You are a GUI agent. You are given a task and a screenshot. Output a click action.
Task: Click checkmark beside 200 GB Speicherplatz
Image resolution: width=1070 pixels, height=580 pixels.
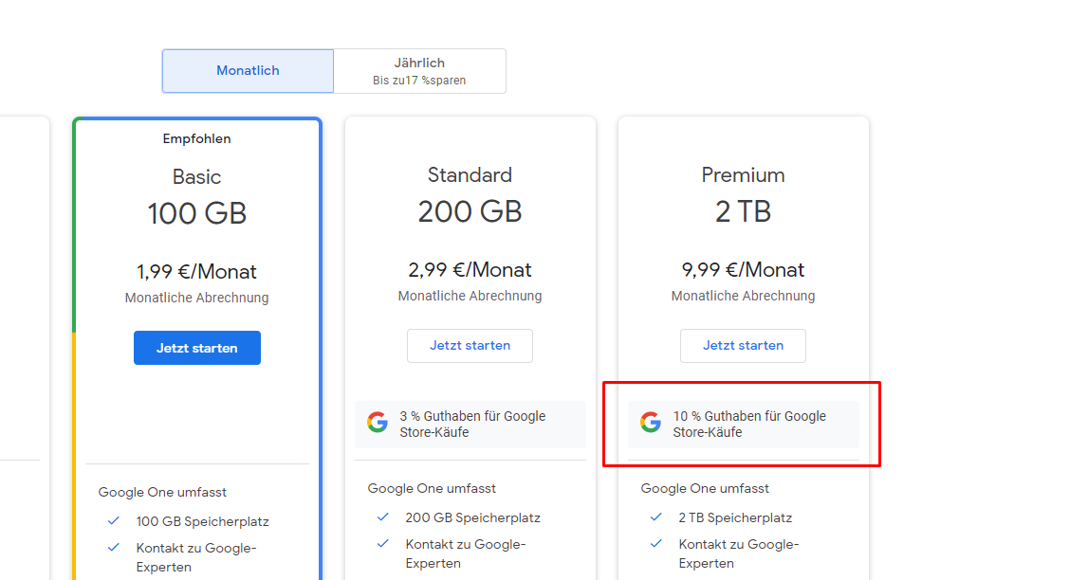coord(383,517)
